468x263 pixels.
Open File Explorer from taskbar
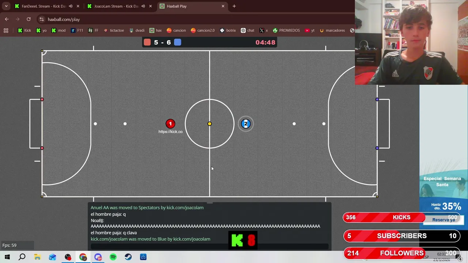pos(37,257)
